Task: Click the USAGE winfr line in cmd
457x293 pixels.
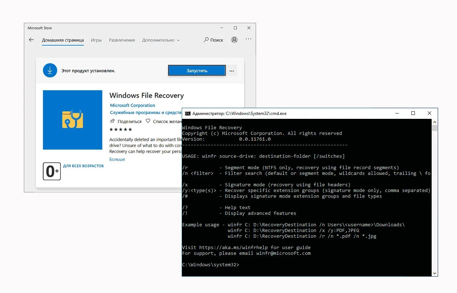Action: [x=263, y=156]
